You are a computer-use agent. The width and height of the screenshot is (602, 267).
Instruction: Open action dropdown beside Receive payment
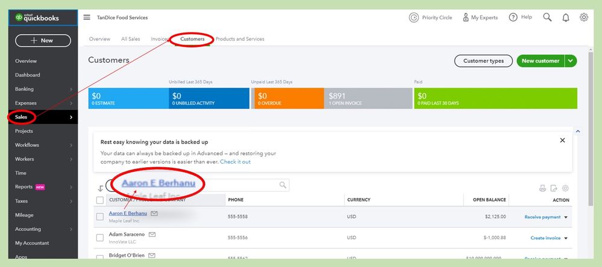click(566, 217)
